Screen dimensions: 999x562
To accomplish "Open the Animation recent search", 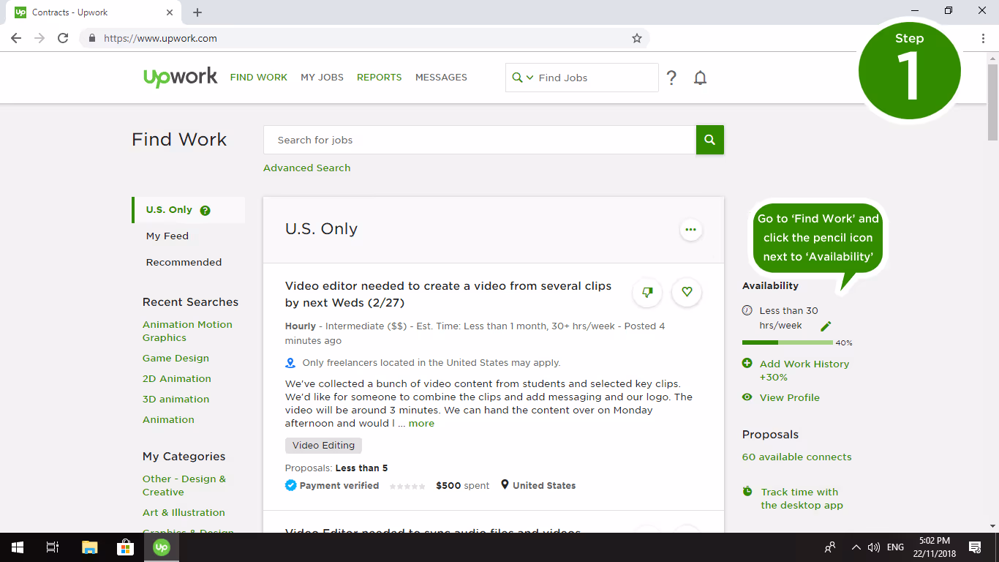I will pyautogui.click(x=168, y=420).
